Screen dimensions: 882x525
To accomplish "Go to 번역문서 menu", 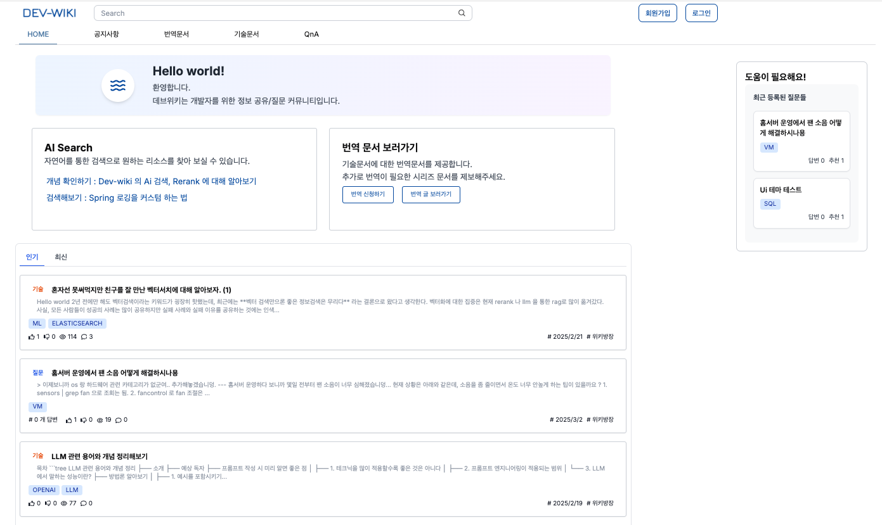I will point(176,34).
